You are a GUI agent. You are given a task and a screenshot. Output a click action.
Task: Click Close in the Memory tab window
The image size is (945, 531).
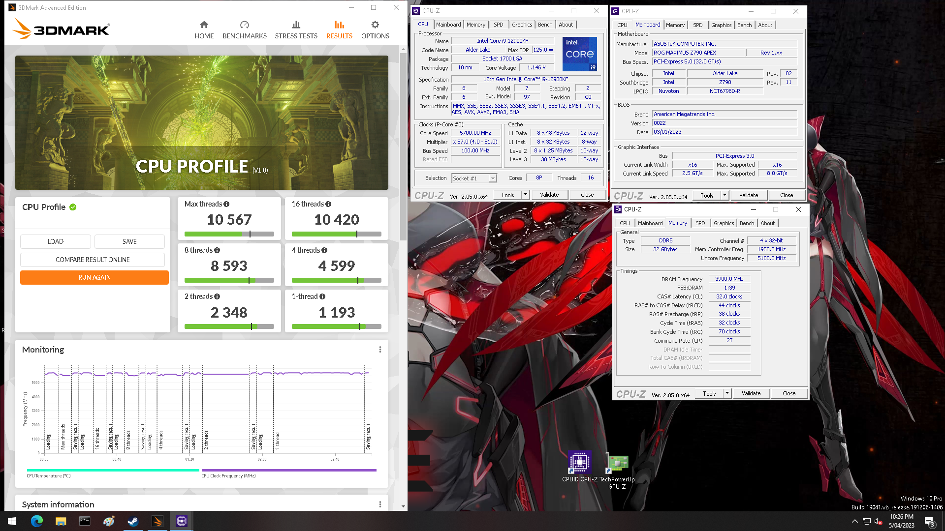pyautogui.click(x=789, y=393)
